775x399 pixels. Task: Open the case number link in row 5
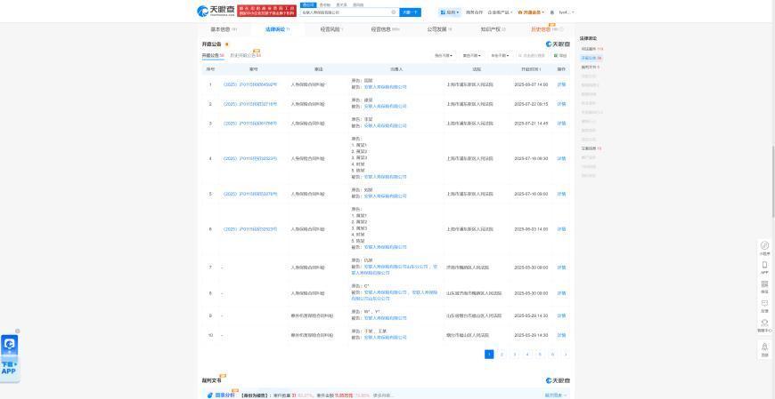[250, 195]
